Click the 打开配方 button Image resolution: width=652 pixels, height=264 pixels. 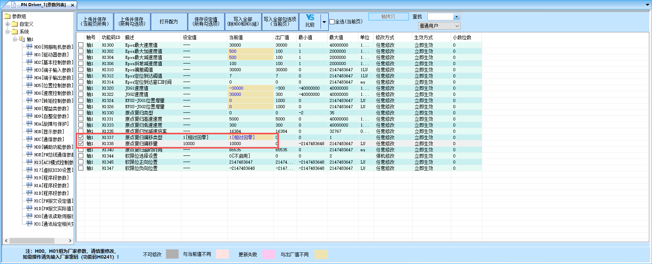169,22
